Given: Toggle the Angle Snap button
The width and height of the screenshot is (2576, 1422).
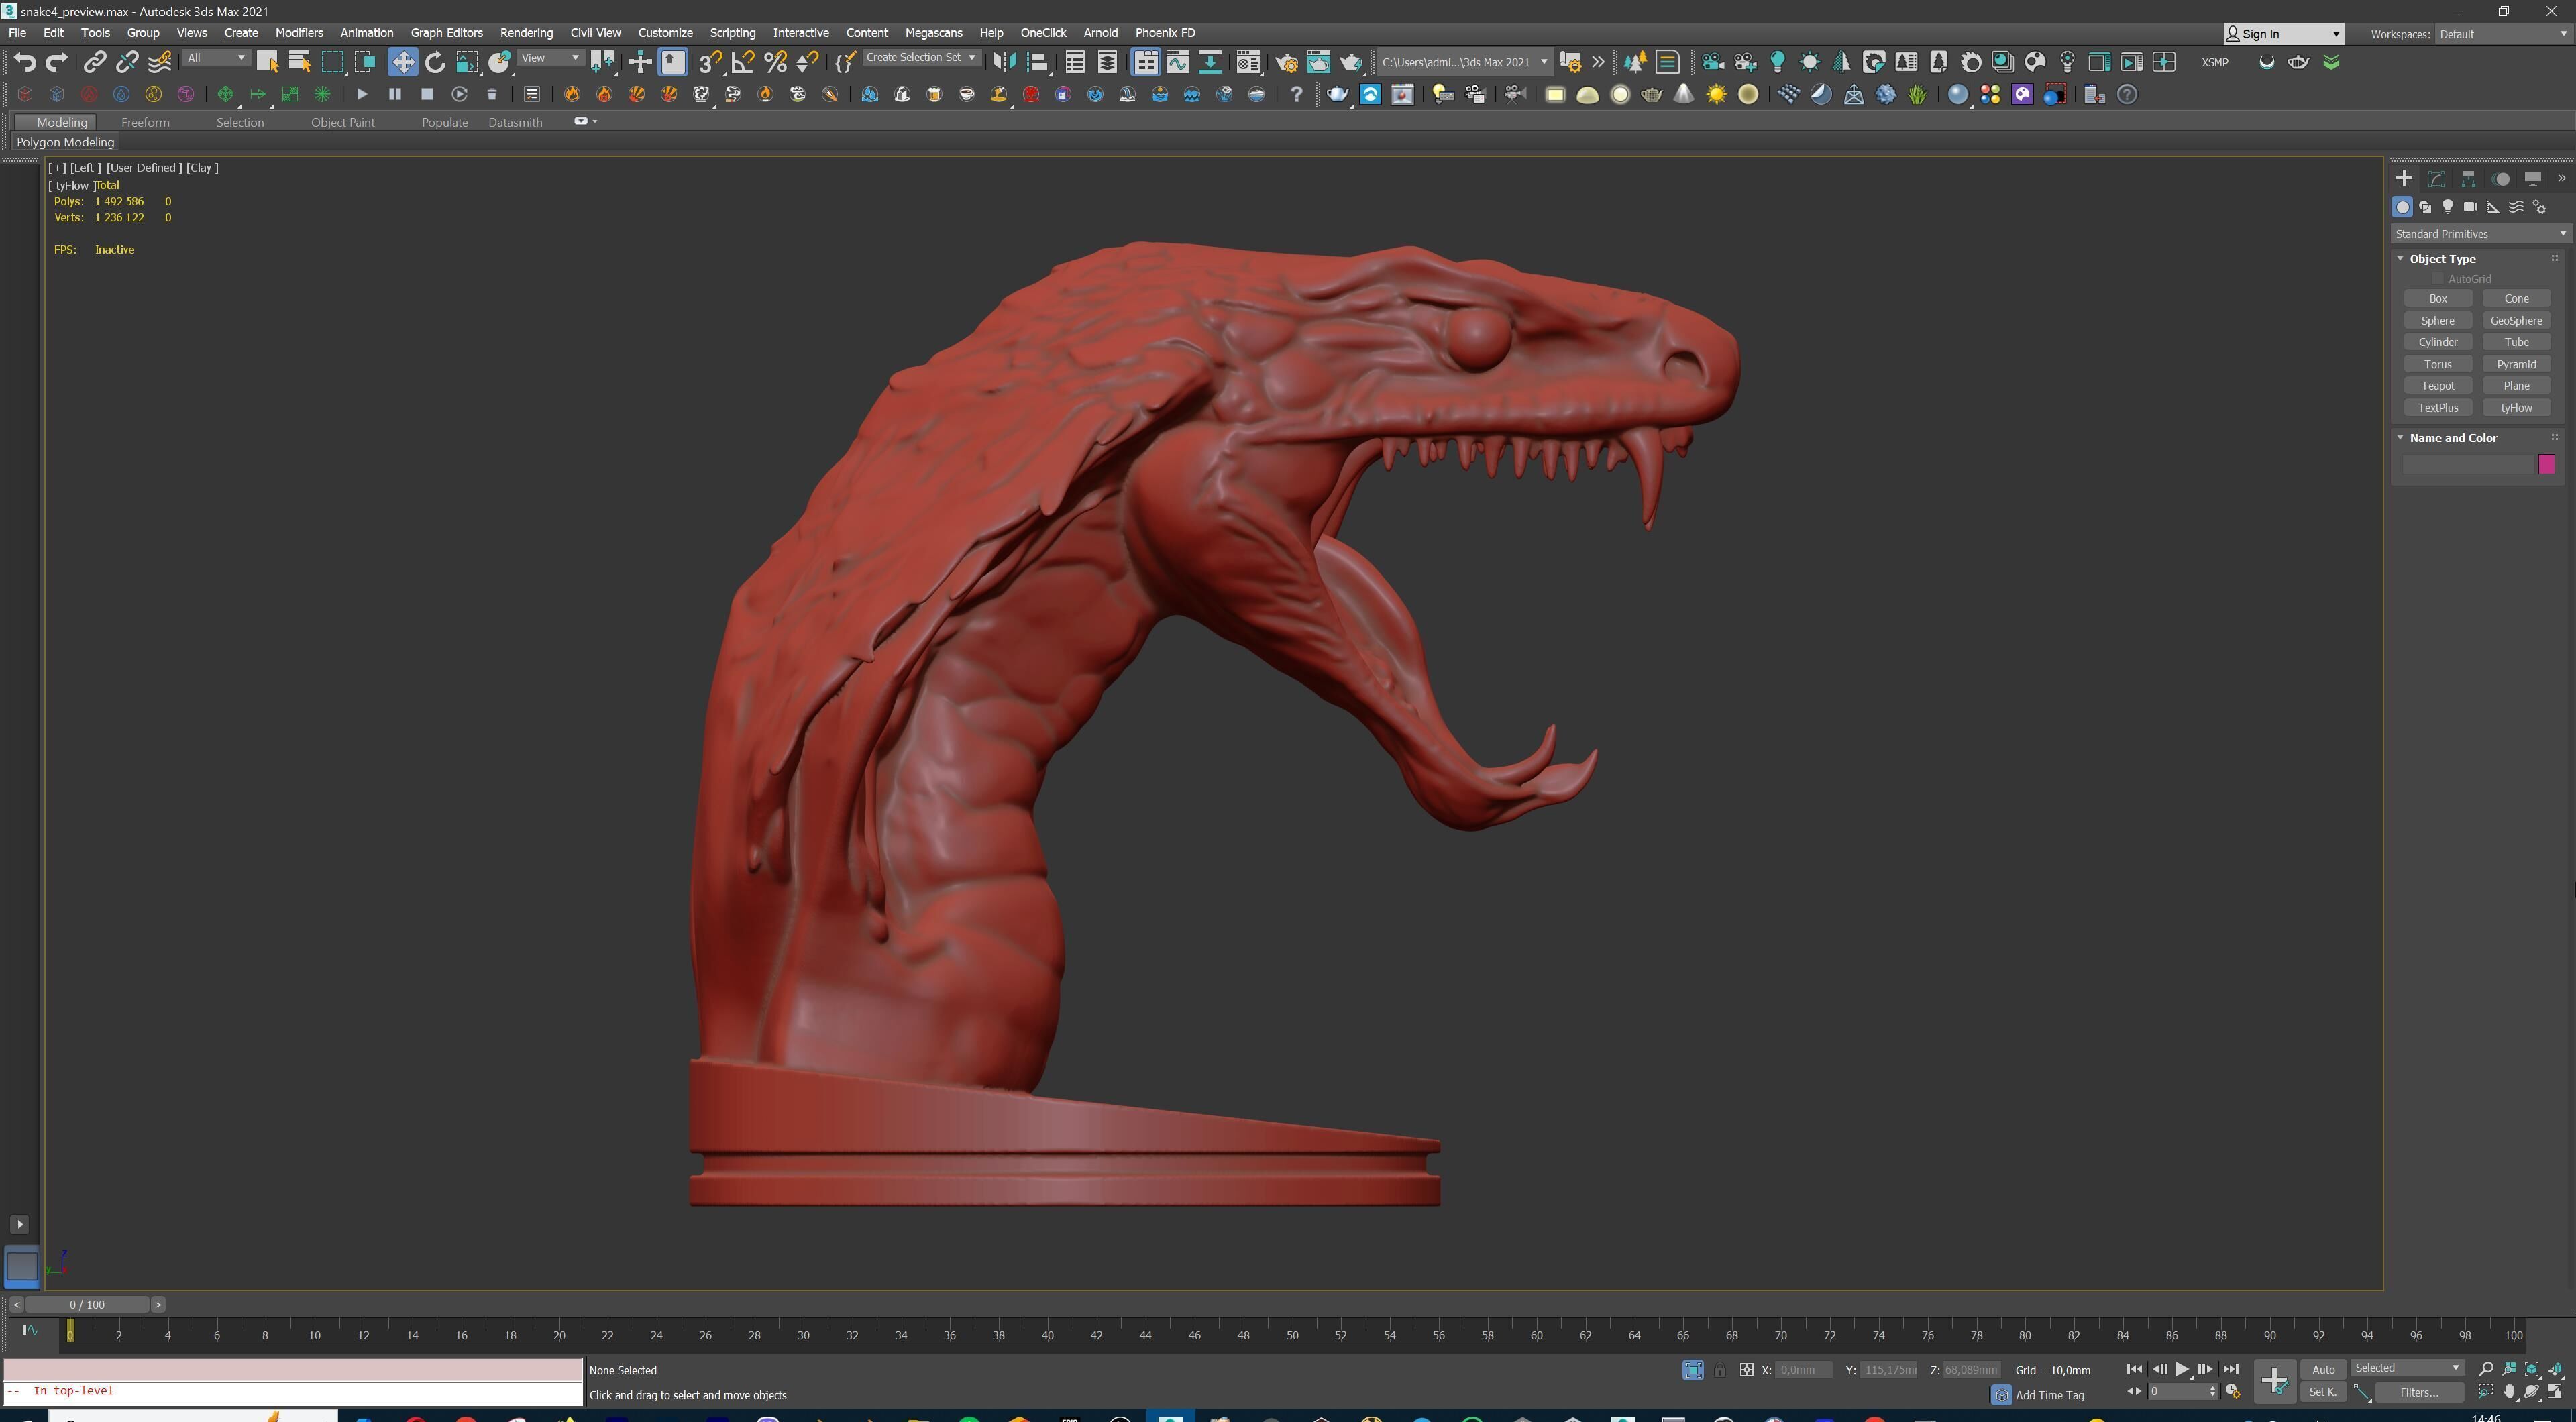Looking at the screenshot, I should click(743, 62).
